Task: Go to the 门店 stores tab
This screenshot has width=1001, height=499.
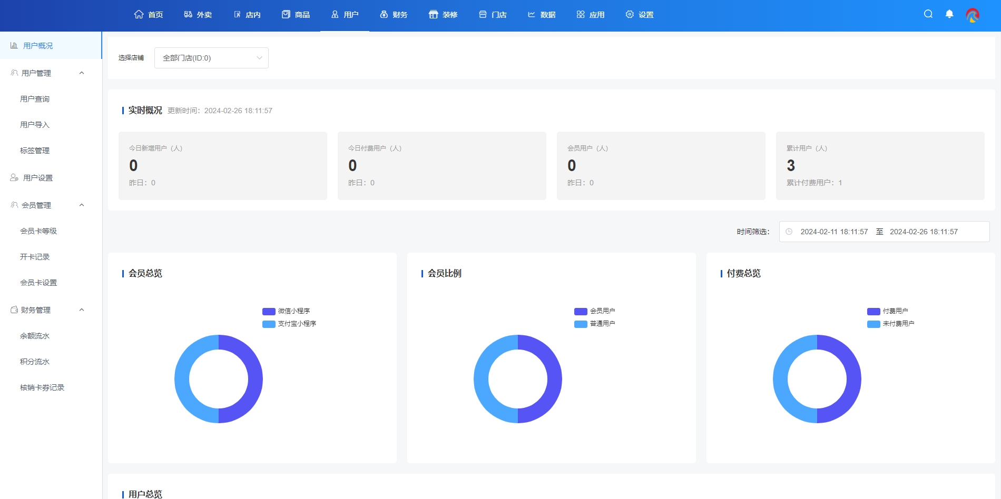Action: click(493, 15)
